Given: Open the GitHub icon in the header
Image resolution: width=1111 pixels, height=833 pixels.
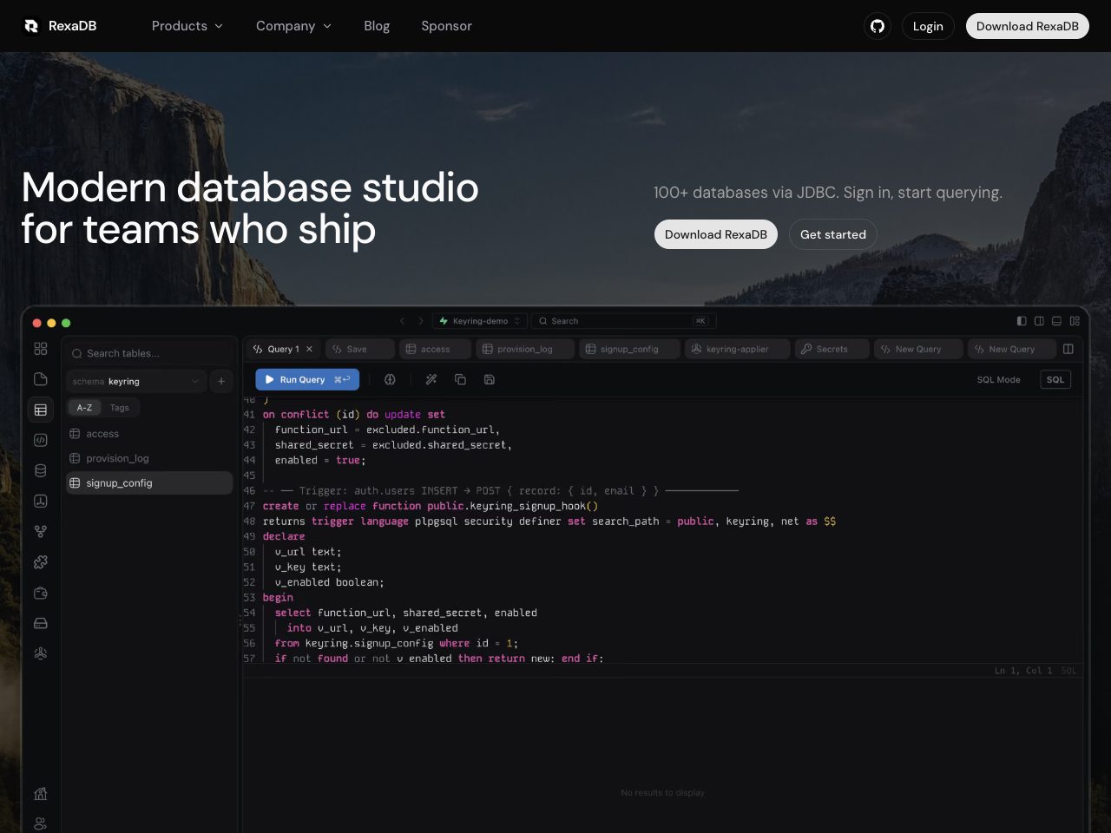Looking at the screenshot, I should click(x=878, y=26).
